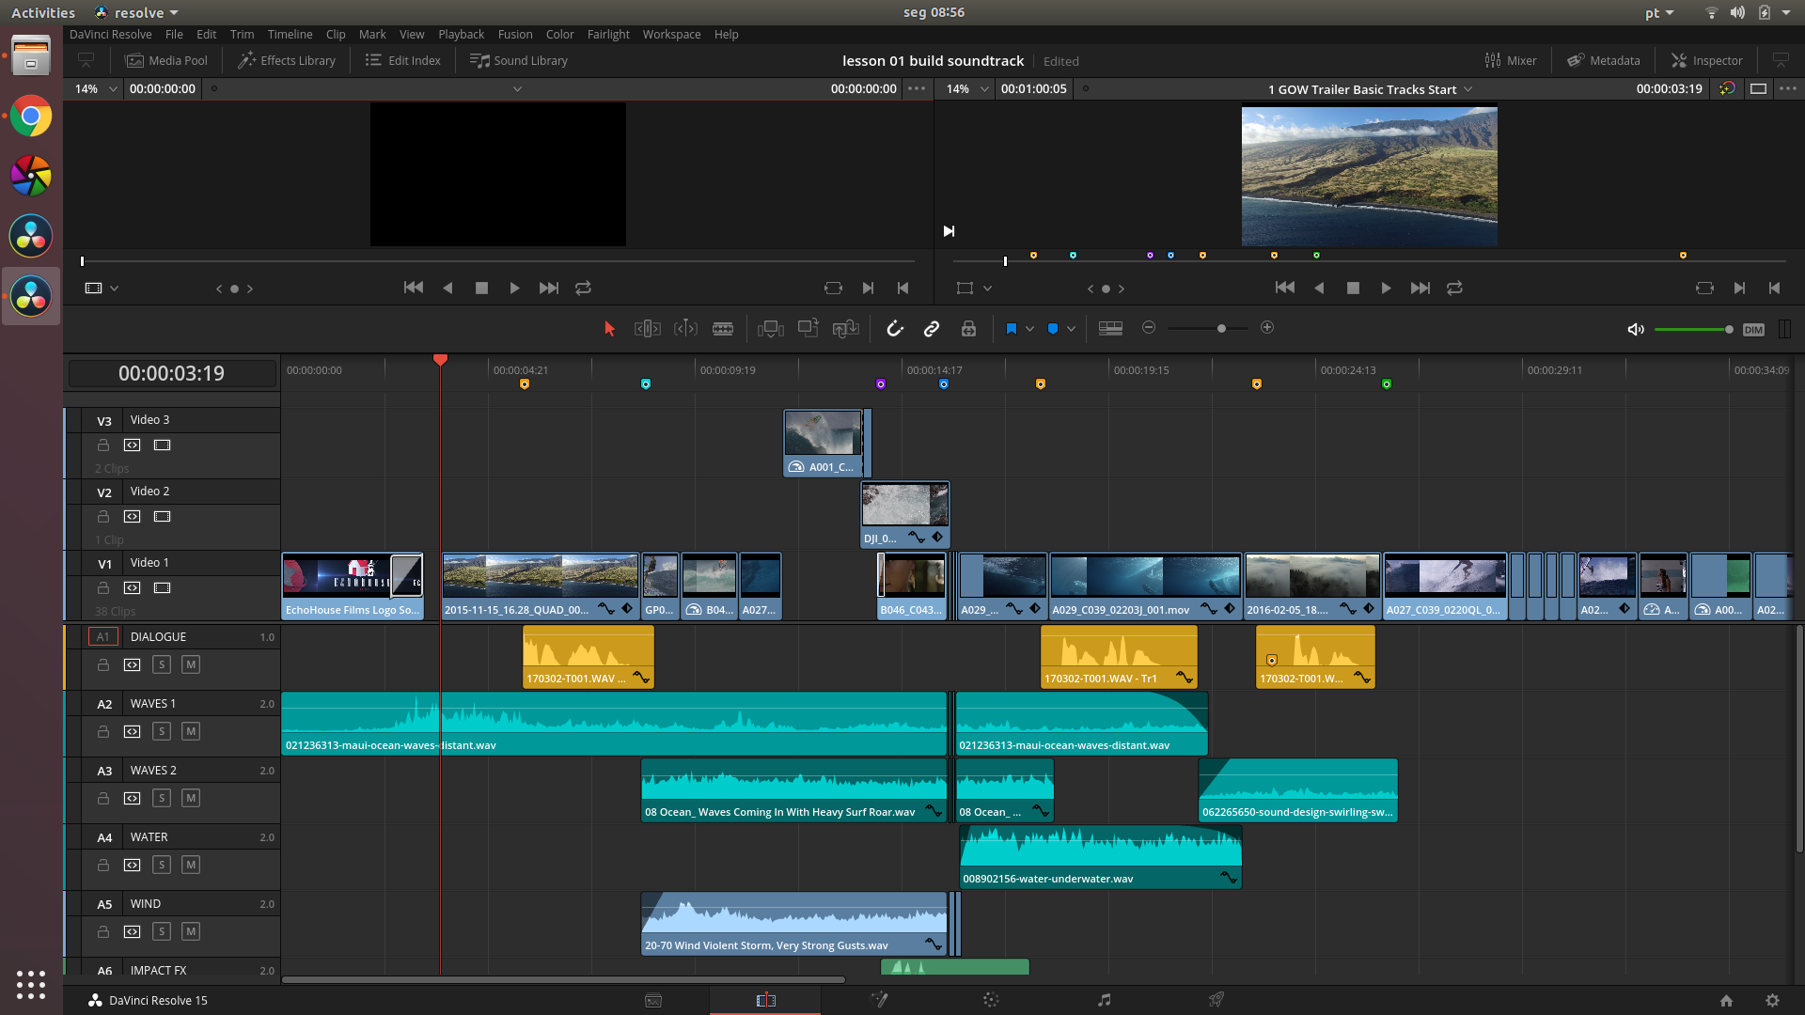Open the Fairlight menu
The image size is (1805, 1015).
pos(608,34)
